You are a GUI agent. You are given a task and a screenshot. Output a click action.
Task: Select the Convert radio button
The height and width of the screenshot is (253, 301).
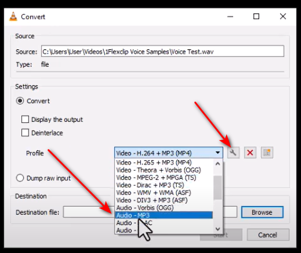pyautogui.click(x=20, y=101)
